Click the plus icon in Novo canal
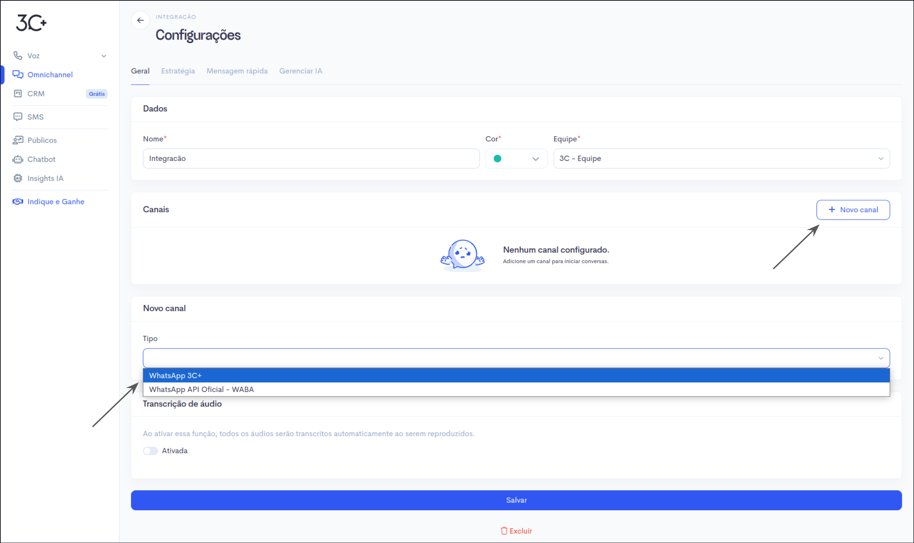 click(832, 209)
